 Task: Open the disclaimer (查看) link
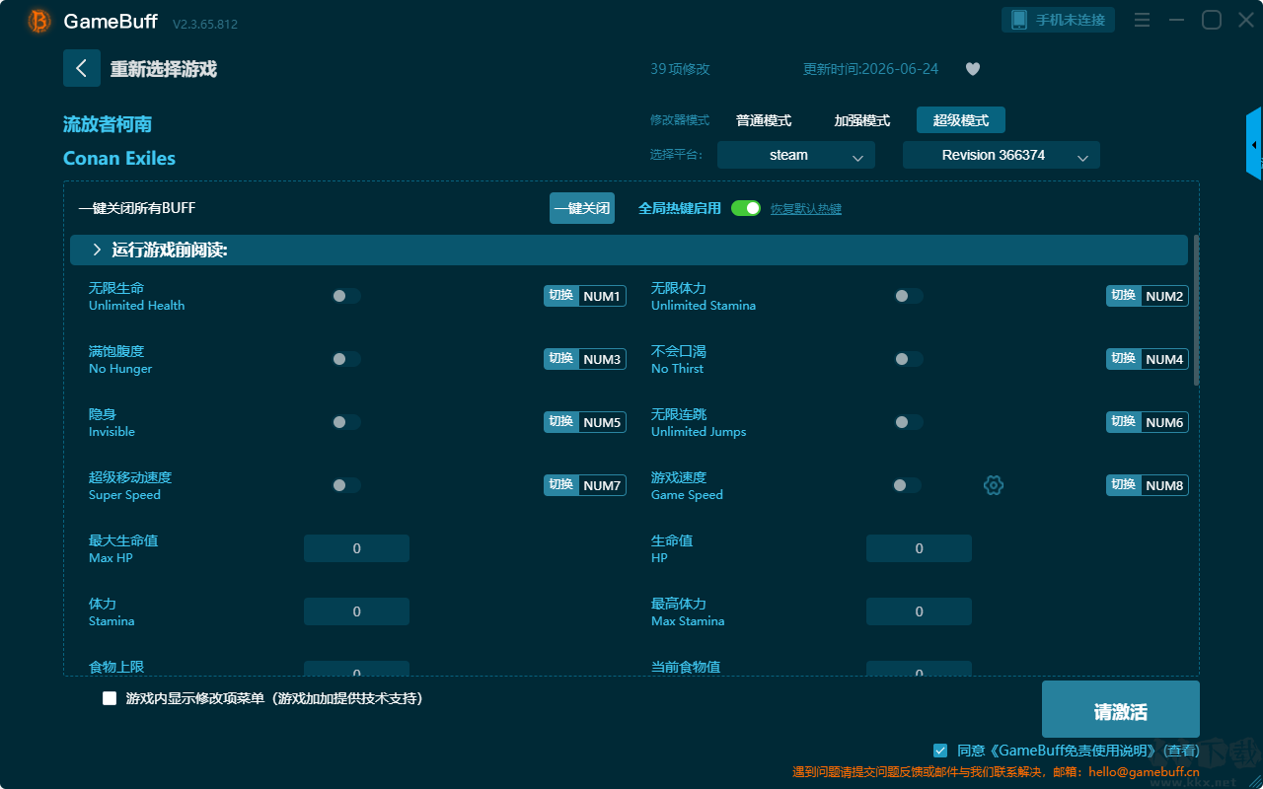click(x=1179, y=751)
